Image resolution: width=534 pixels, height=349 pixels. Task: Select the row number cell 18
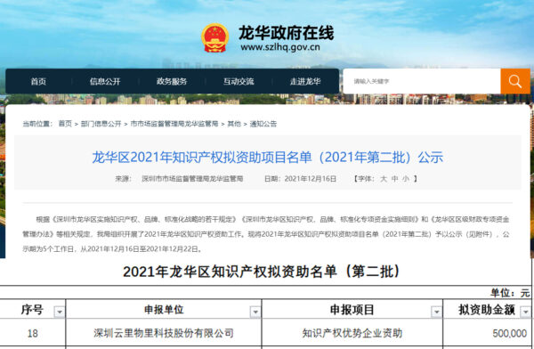click(33, 333)
